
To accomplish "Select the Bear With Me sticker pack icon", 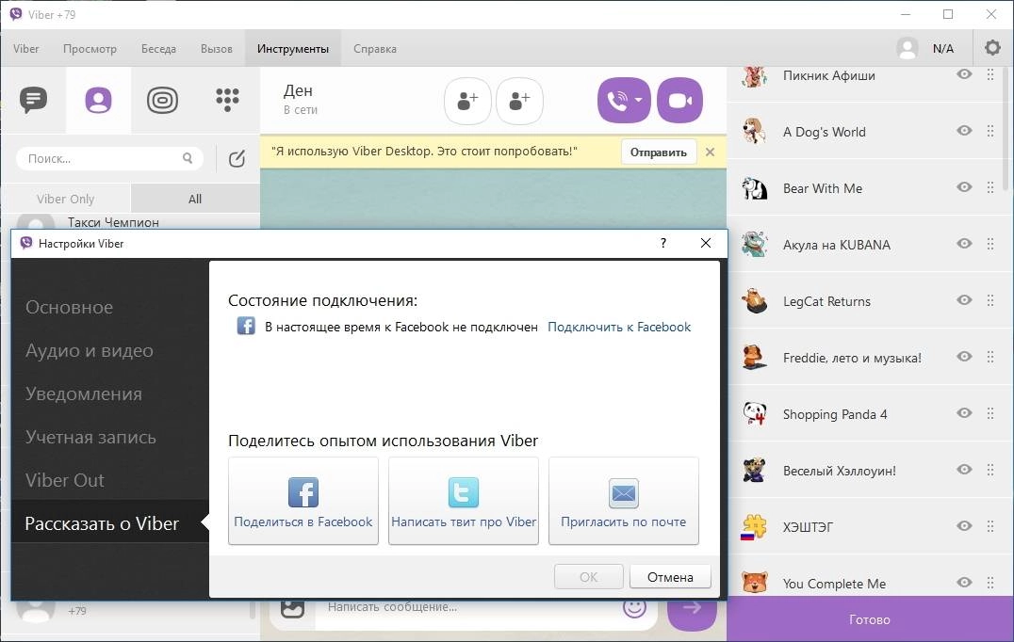I will pos(754,188).
